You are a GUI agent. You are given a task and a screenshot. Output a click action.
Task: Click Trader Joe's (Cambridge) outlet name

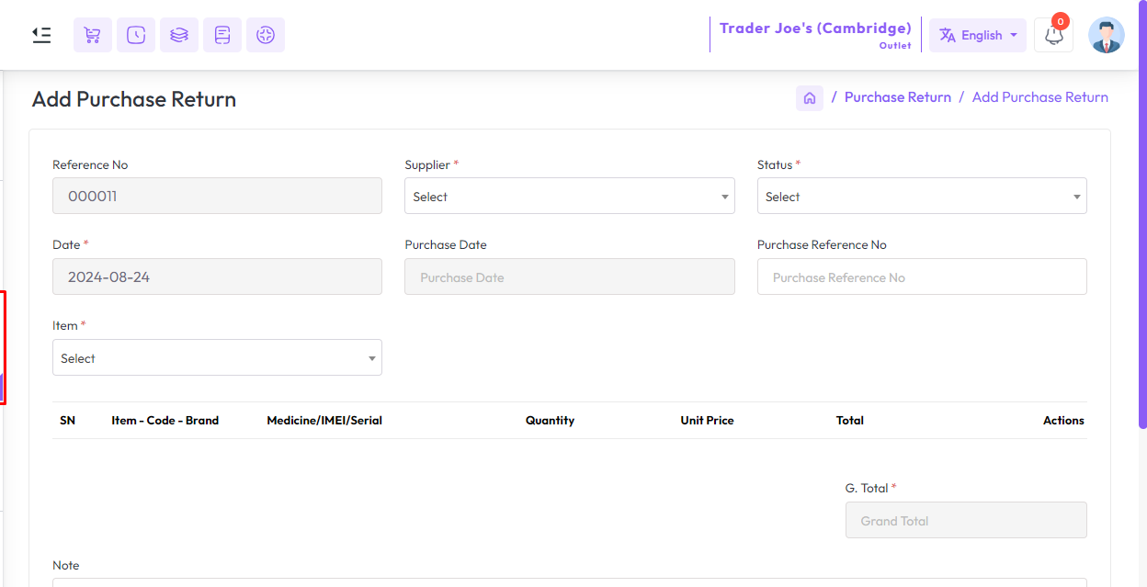(x=815, y=28)
